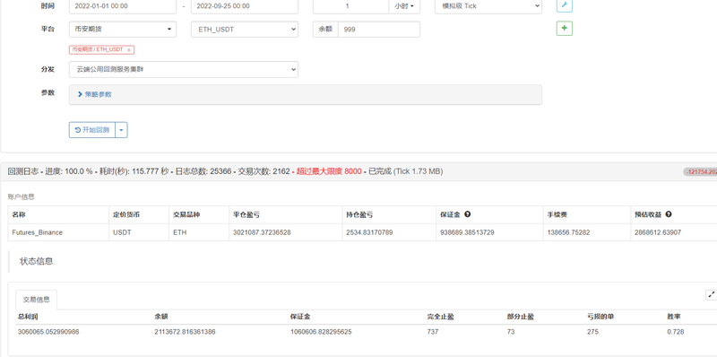717x357 pixels.
Task: Click the 胜率 value 0.728
Action: (x=676, y=332)
